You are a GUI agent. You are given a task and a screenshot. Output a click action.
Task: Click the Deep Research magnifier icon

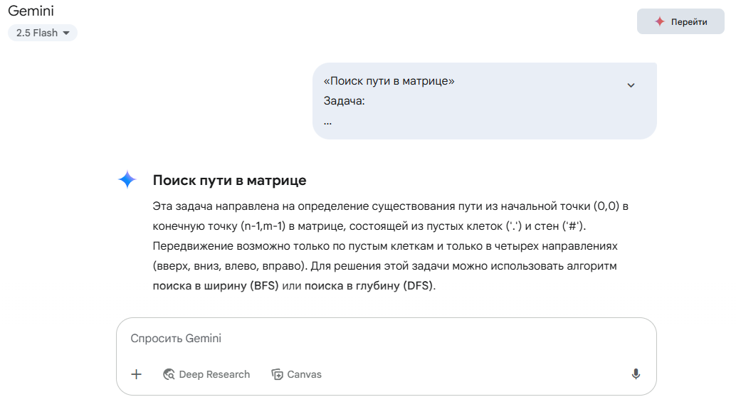pyautogui.click(x=169, y=374)
